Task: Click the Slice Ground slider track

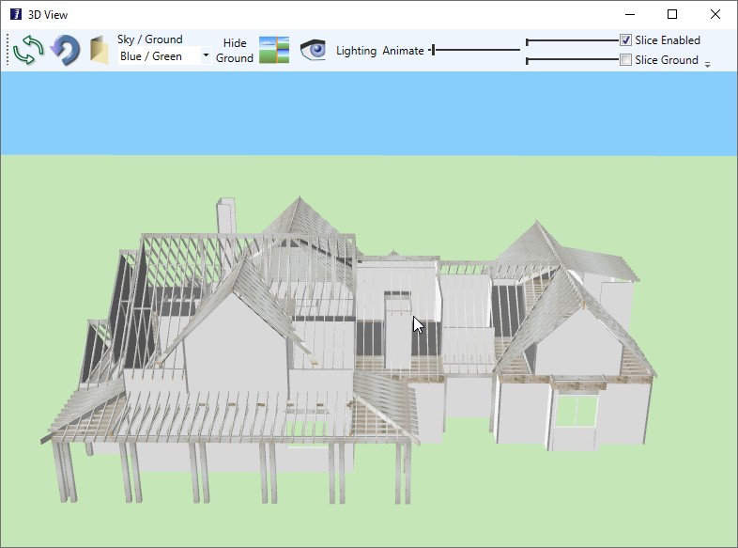Action: coord(572,60)
